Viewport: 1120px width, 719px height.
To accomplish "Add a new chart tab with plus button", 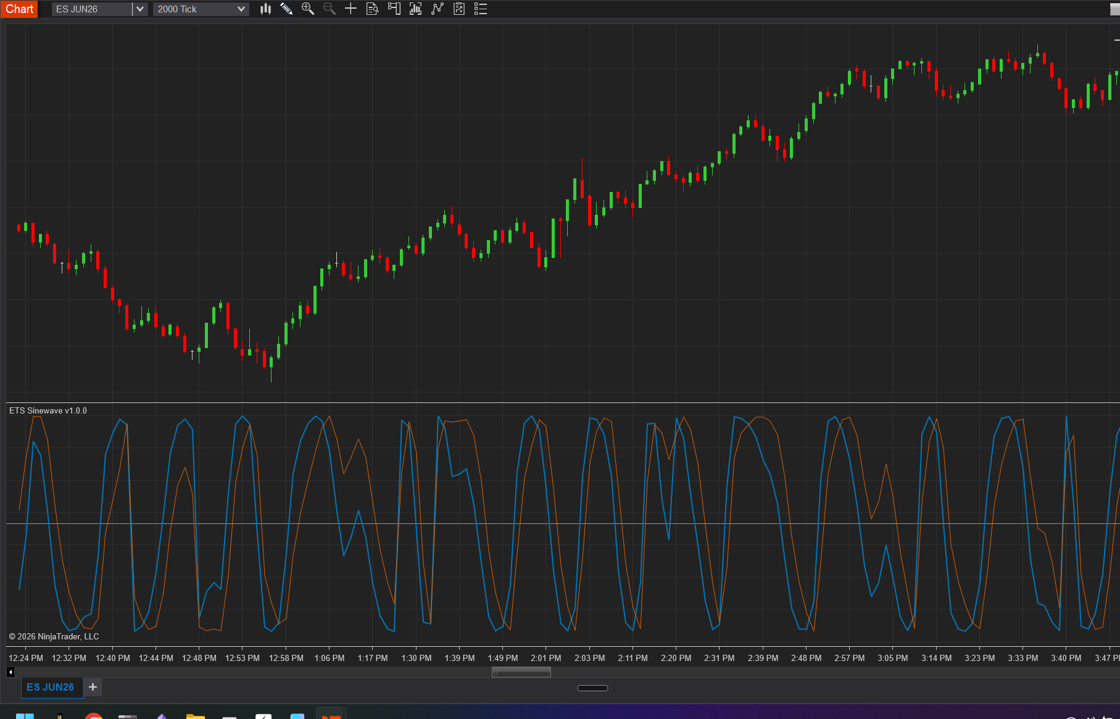I will [x=93, y=687].
